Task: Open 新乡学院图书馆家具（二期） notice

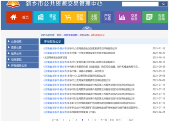Action: [70, 112]
